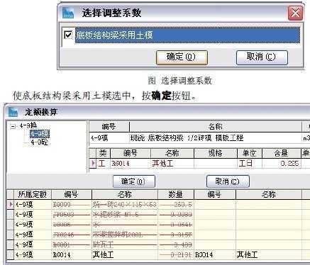Screen dimensions: 310x265
Task: Click the 含量 column header
Action: click(281, 153)
